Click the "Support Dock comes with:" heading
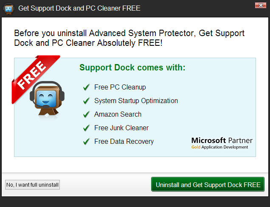270x207 pixels. pyautogui.click(x=132, y=68)
